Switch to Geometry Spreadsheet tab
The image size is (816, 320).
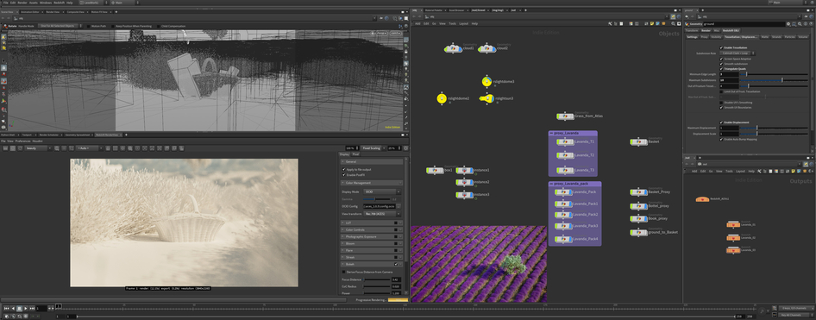point(78,135)
